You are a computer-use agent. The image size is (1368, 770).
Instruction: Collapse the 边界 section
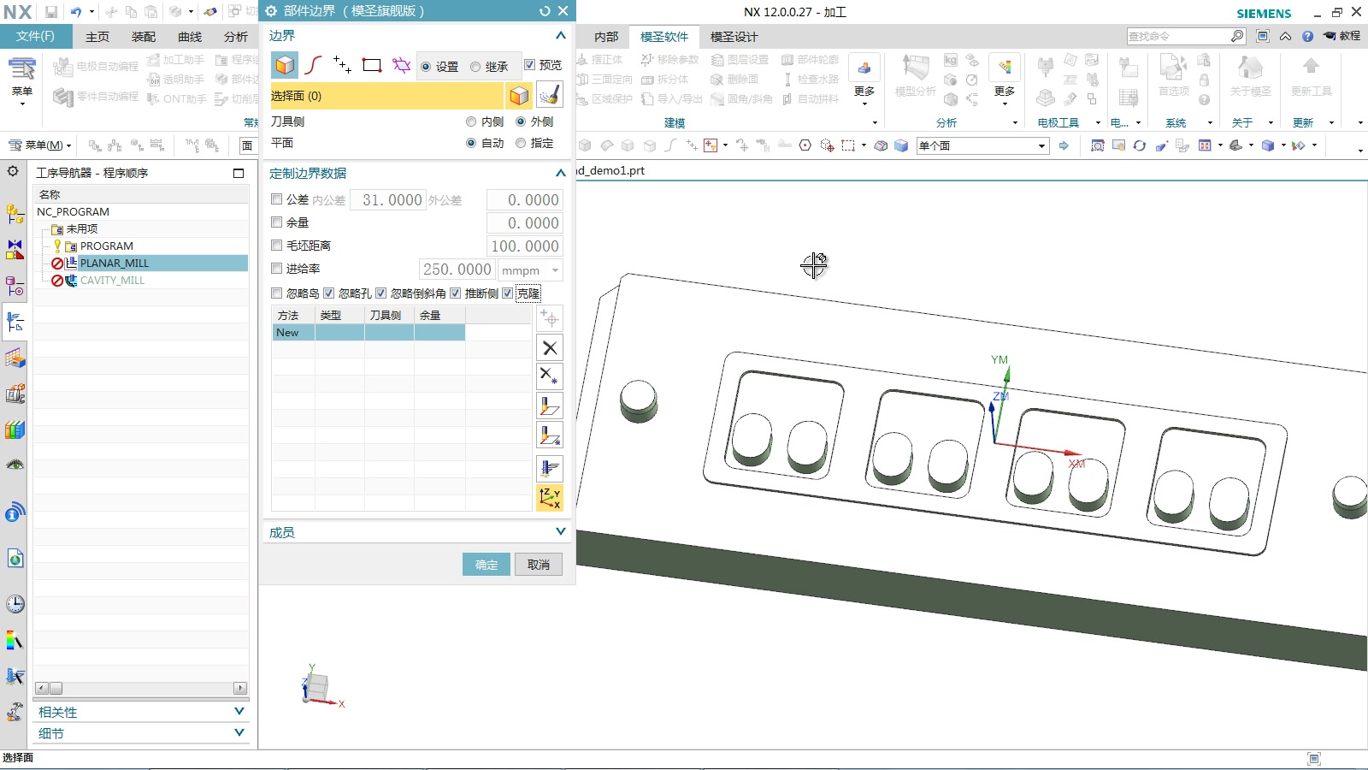561,35
